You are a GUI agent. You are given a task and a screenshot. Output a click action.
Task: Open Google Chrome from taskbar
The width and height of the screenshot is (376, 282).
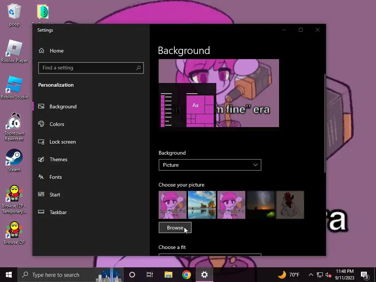[x=186, y=275]
